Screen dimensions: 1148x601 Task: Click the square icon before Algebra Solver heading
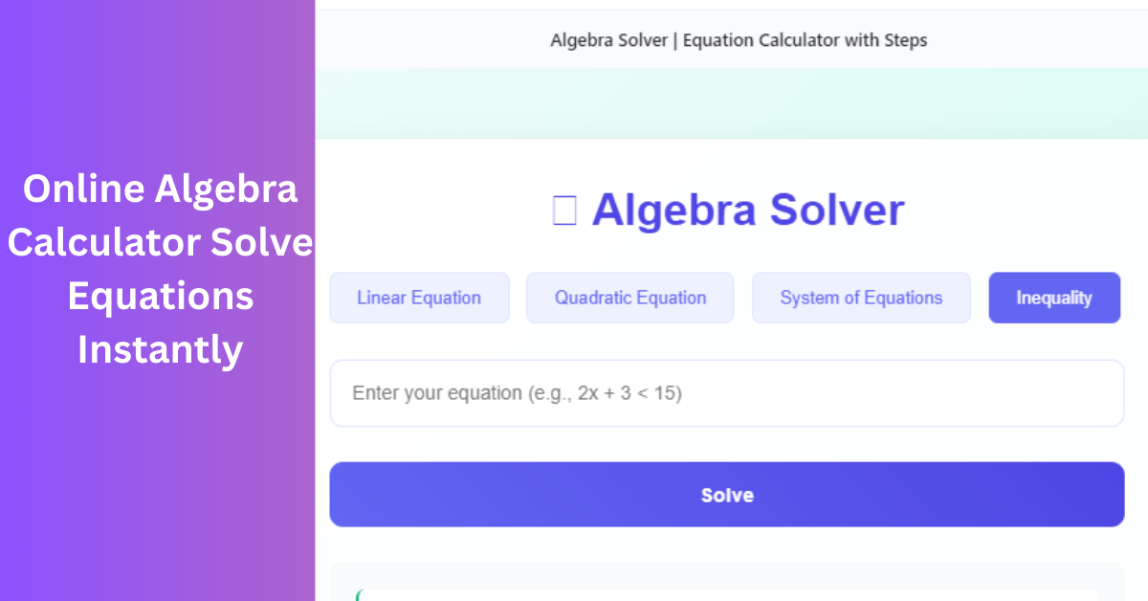point(564,211)
